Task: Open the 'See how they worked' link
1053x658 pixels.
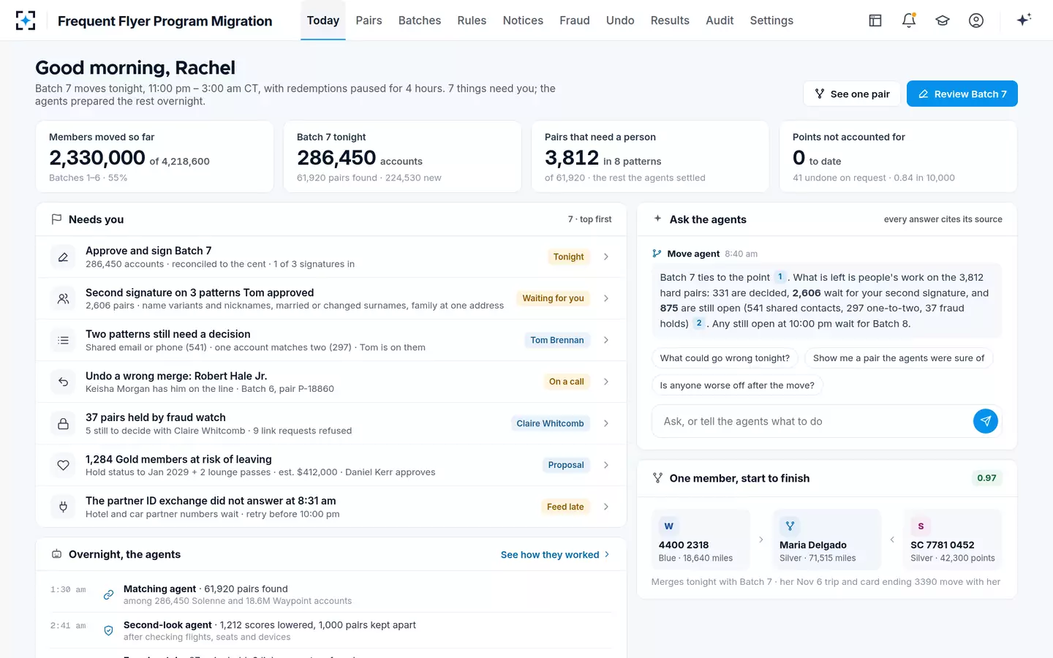Action: pyautogui.click(x=555, y=555)
